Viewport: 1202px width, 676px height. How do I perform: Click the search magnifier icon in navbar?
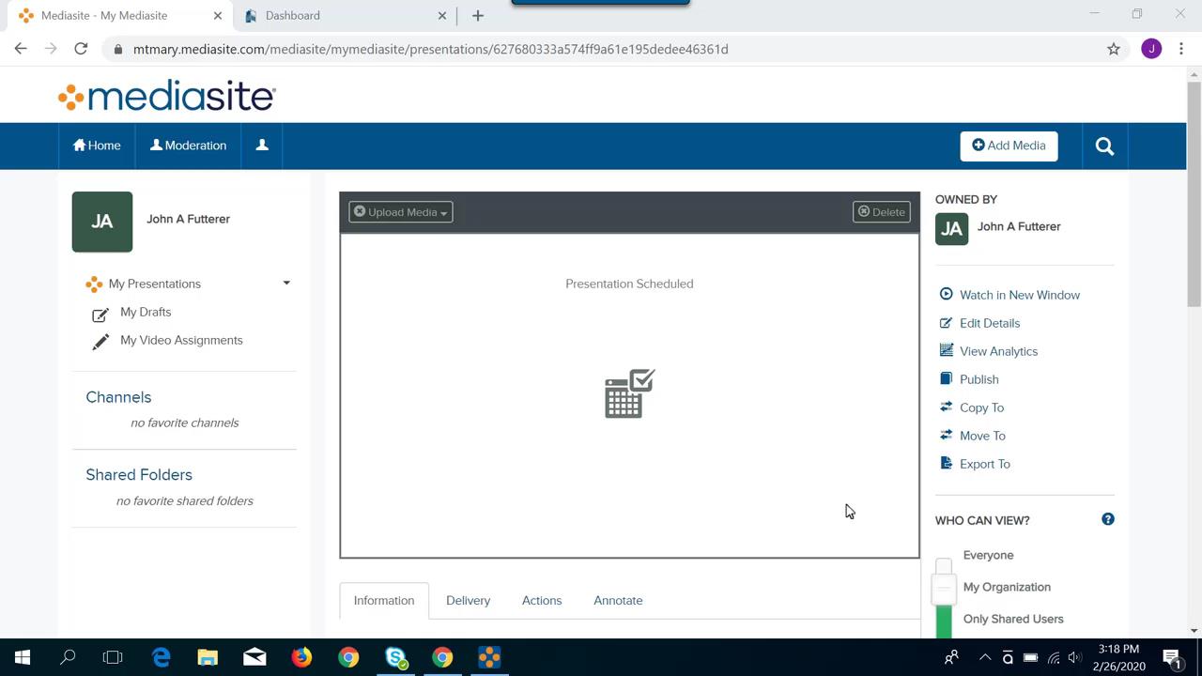(1104, 146)
